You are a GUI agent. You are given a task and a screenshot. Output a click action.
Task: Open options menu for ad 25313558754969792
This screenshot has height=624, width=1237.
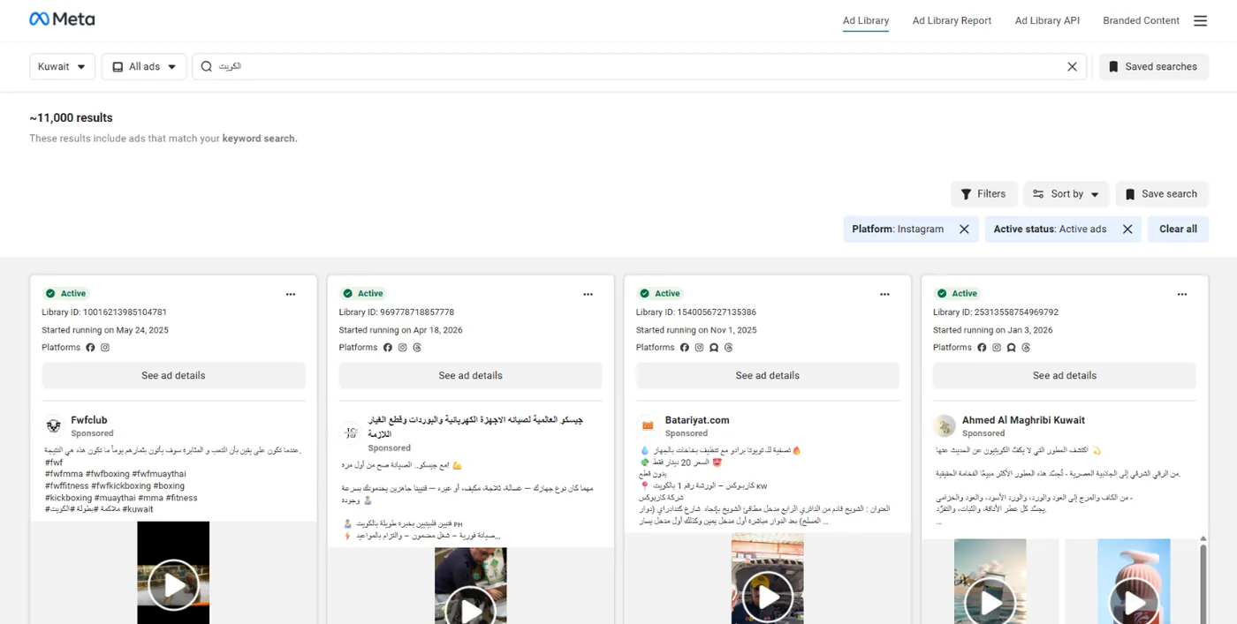(1181, 294)
